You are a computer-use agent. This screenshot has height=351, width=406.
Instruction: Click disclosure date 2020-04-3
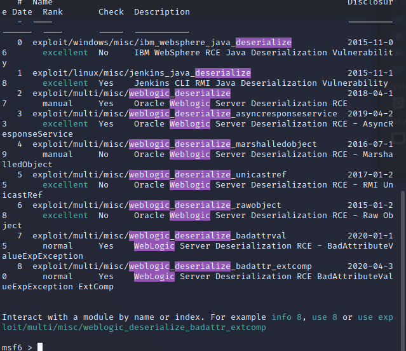click(370, 266)
